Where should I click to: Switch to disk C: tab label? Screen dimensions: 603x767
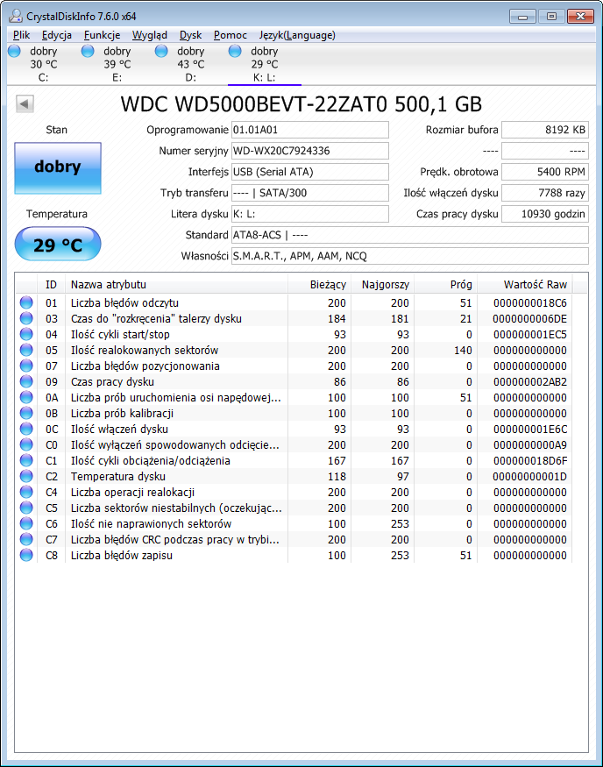click(44, 77)
